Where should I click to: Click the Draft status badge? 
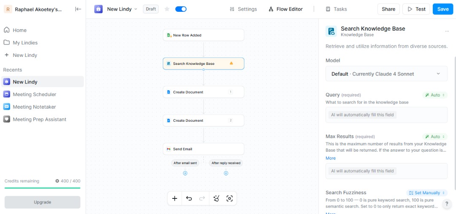[151, 9]
